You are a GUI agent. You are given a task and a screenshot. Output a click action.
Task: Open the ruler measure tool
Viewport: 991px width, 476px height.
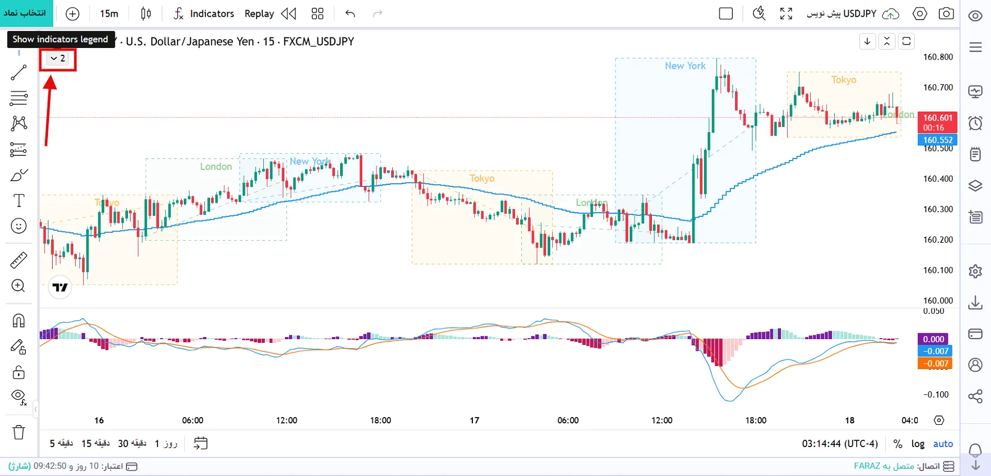click(18, 260)
